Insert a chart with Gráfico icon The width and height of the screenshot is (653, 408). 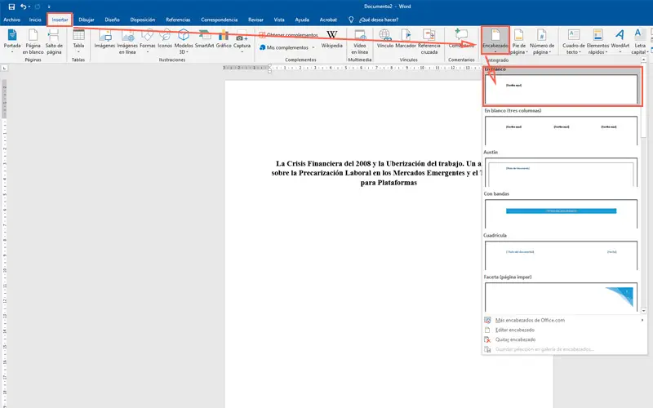[x=224, y=38]
